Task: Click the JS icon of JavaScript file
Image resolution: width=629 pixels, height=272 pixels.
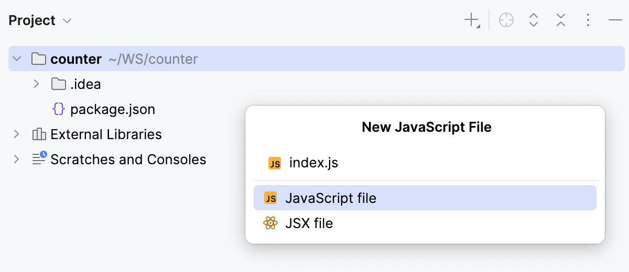Action: pyautogui.click(x=270, y=198)
